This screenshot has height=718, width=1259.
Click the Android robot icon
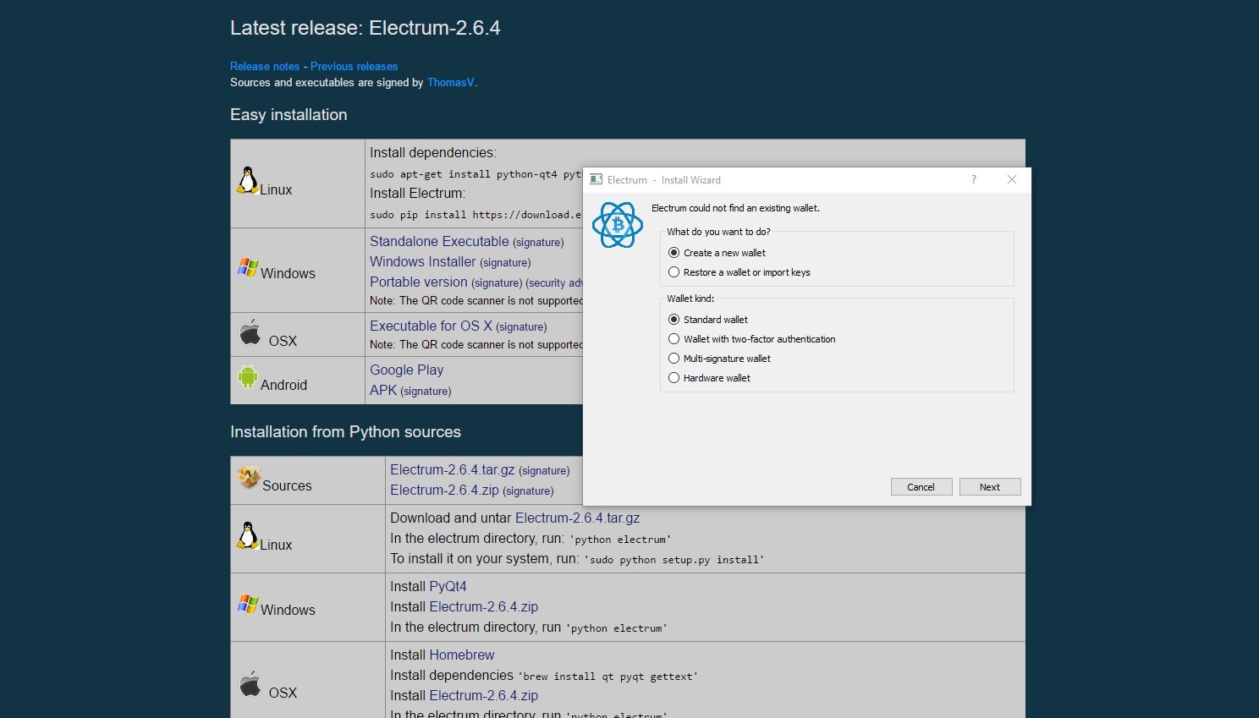pos(247,377)
